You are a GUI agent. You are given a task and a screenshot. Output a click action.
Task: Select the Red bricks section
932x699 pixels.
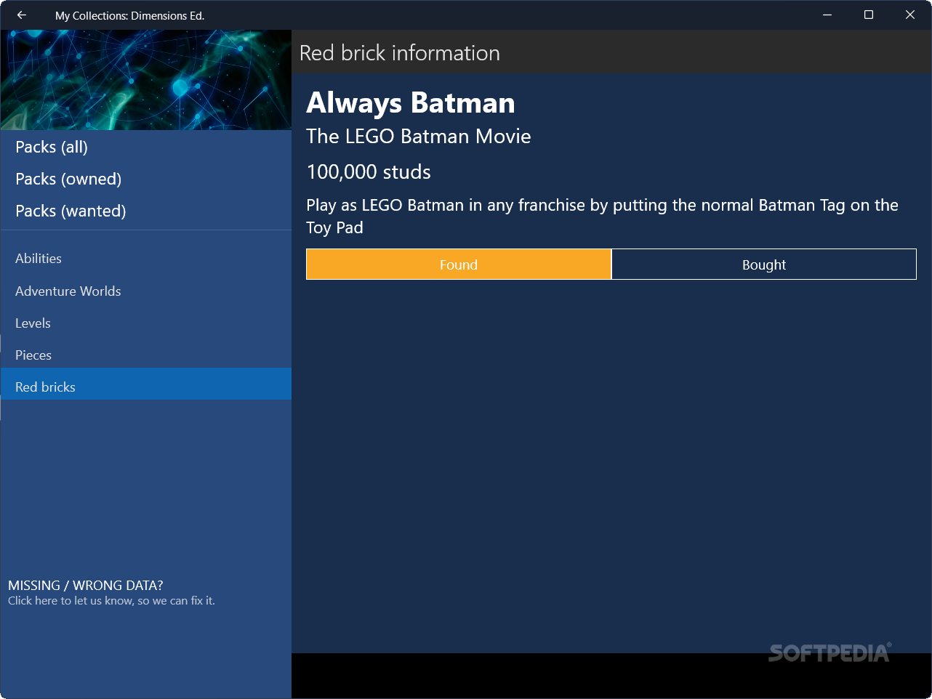coord(146,384)
